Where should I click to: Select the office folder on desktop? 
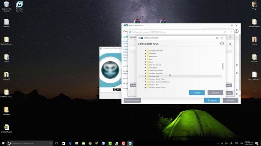7,58
